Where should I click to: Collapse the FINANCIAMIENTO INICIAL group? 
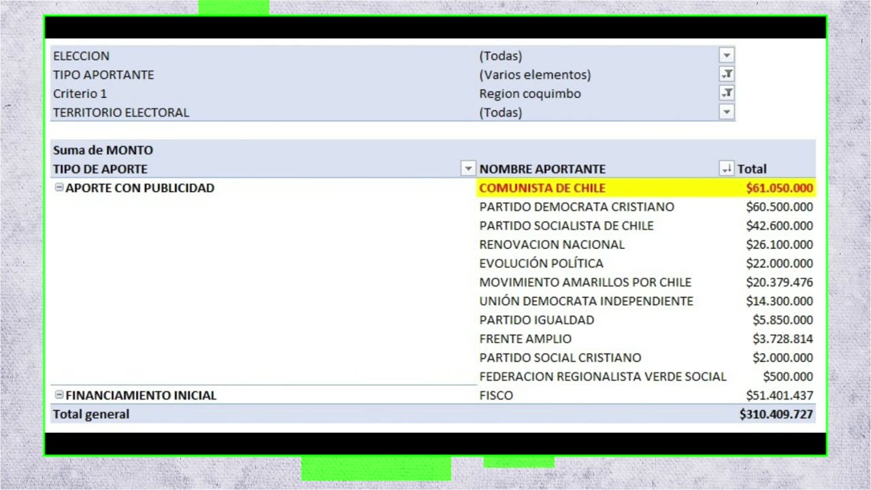coord(59,395)
